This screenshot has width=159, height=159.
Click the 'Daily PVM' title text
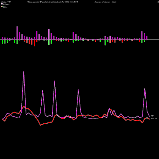6,2
